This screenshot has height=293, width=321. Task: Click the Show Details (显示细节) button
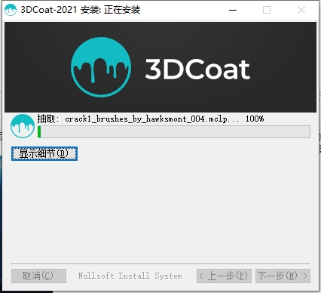tap(44, 153)
